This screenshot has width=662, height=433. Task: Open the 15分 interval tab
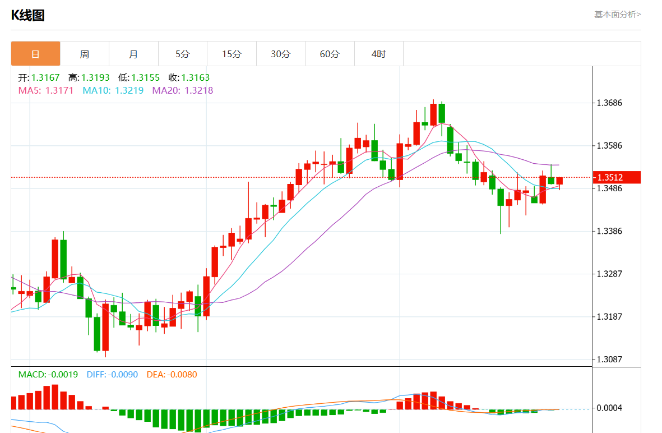click(x=232, y=54)
